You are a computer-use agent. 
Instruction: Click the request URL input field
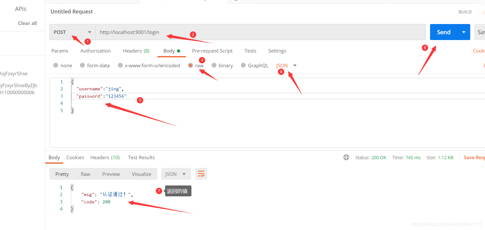point(260,32)
